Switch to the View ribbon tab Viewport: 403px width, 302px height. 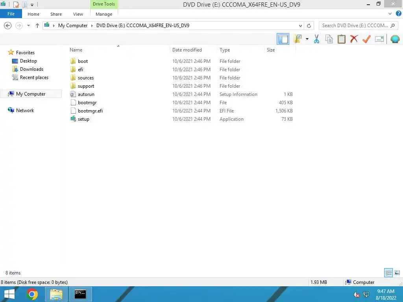click(x=78, y=14)
